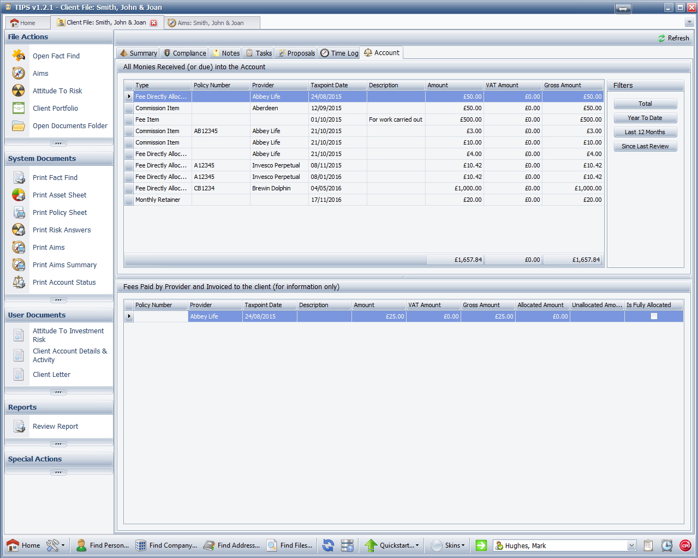This screenshot has width=698, height=558.
Task: Select the row selector of Monthly Retainer row
Action: (129, 200)
